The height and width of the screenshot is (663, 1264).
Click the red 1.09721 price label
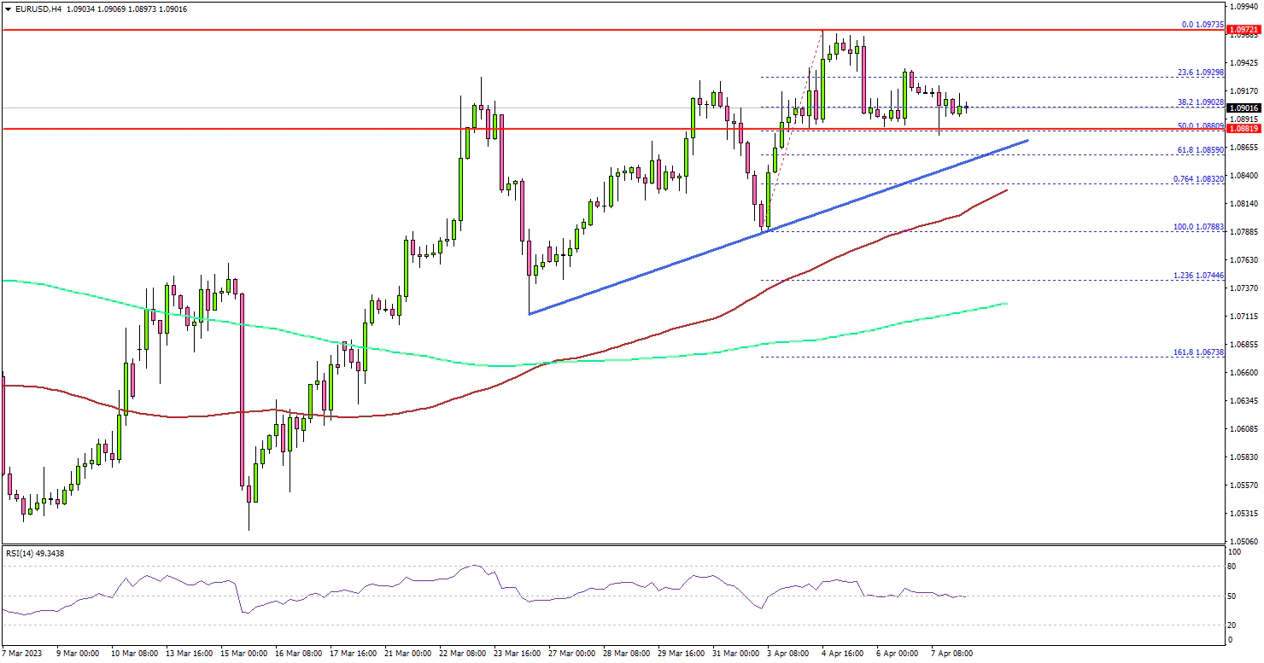[1243, 31]
